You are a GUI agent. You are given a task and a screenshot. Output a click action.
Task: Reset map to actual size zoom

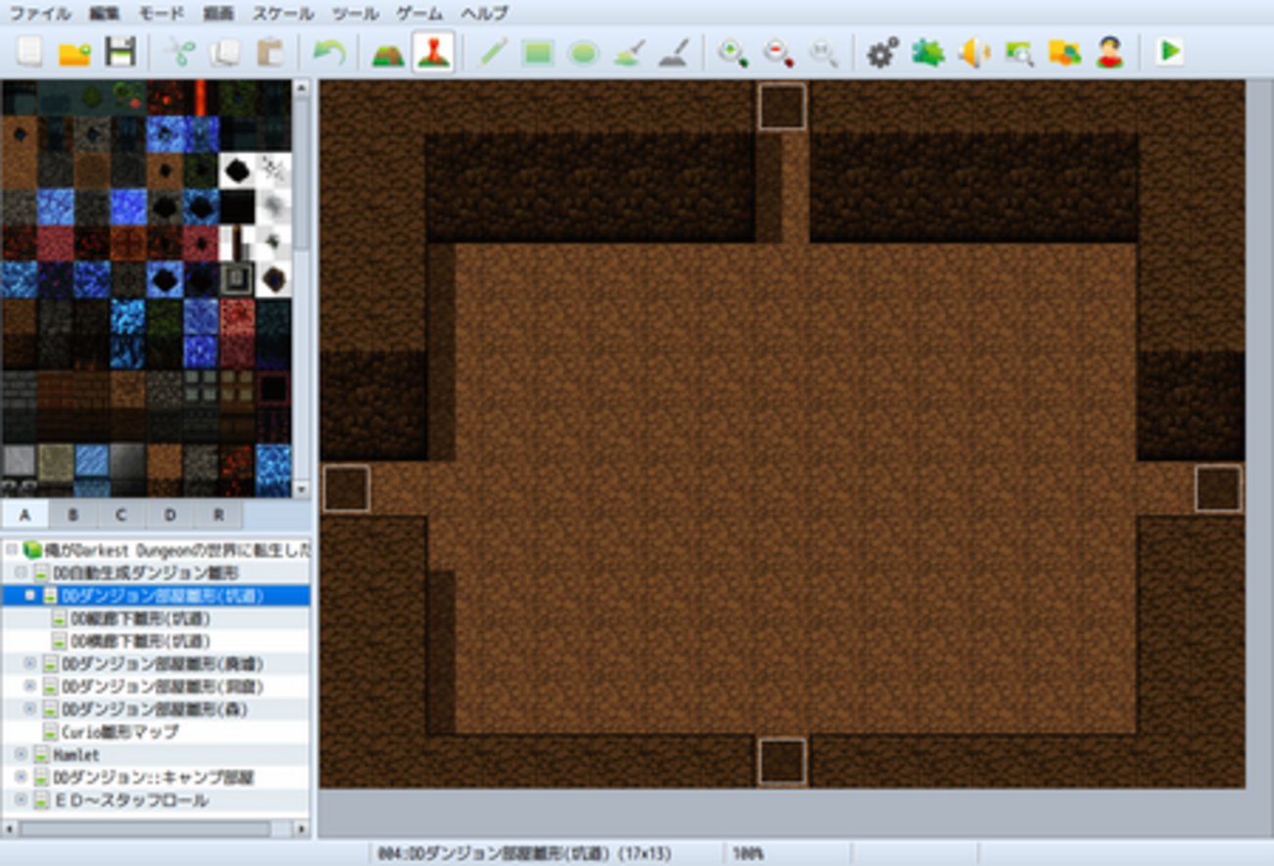click(823, 51)
